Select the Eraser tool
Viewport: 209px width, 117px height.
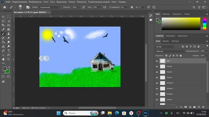tap(8, 38)
